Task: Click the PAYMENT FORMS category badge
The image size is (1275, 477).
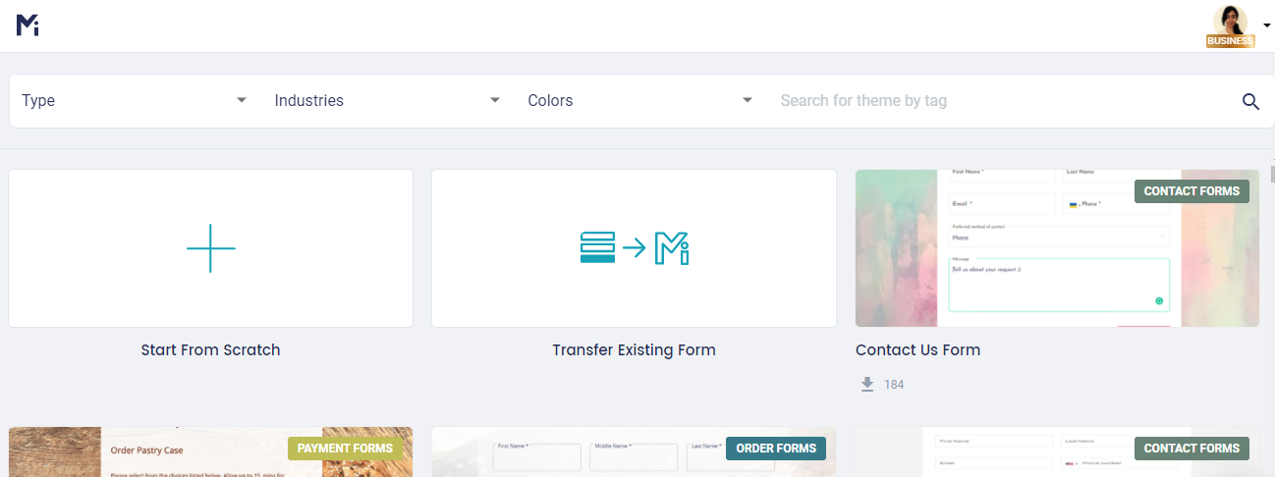Action: coord(345,449)
